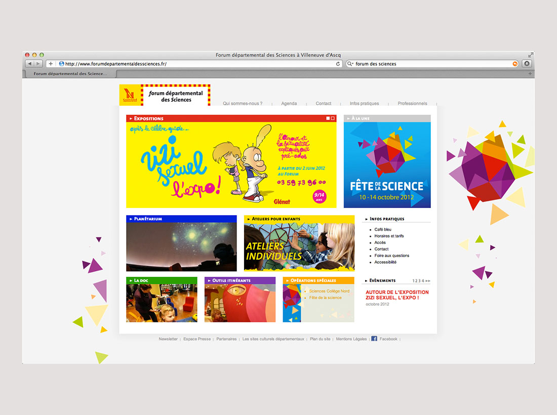557x415 pixels.
Task: Click the green La doc header
Action: pos(162,280)
